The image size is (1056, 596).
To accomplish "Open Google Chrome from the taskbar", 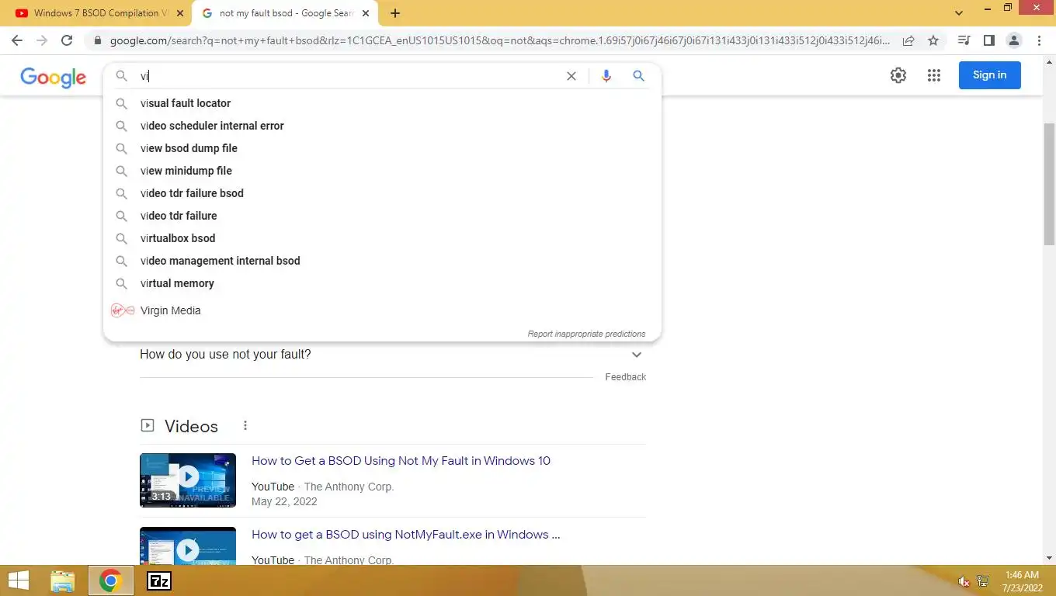I will pos(111,580).
